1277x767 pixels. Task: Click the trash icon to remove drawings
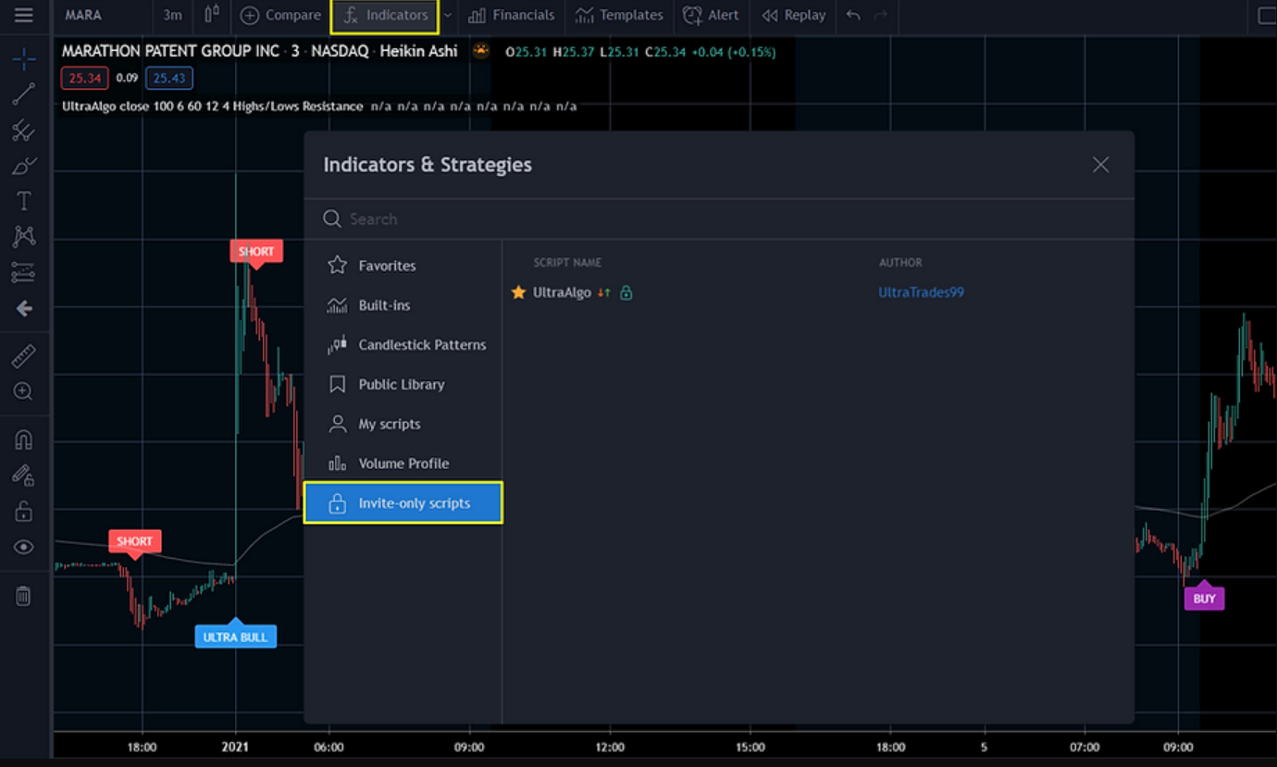[x=24, y=596]
